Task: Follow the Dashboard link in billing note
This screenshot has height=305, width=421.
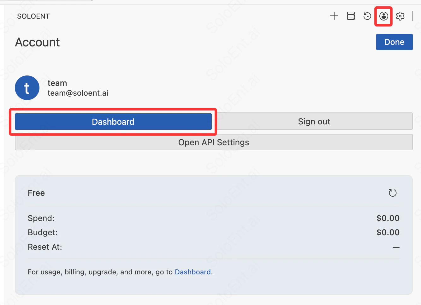Action: tap(193, 272)
